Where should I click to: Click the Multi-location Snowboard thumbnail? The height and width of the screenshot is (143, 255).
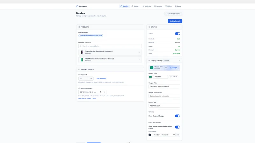[x=82, y=60]
